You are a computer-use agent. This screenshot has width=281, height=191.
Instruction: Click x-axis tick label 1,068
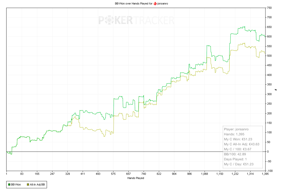(205, 174)
